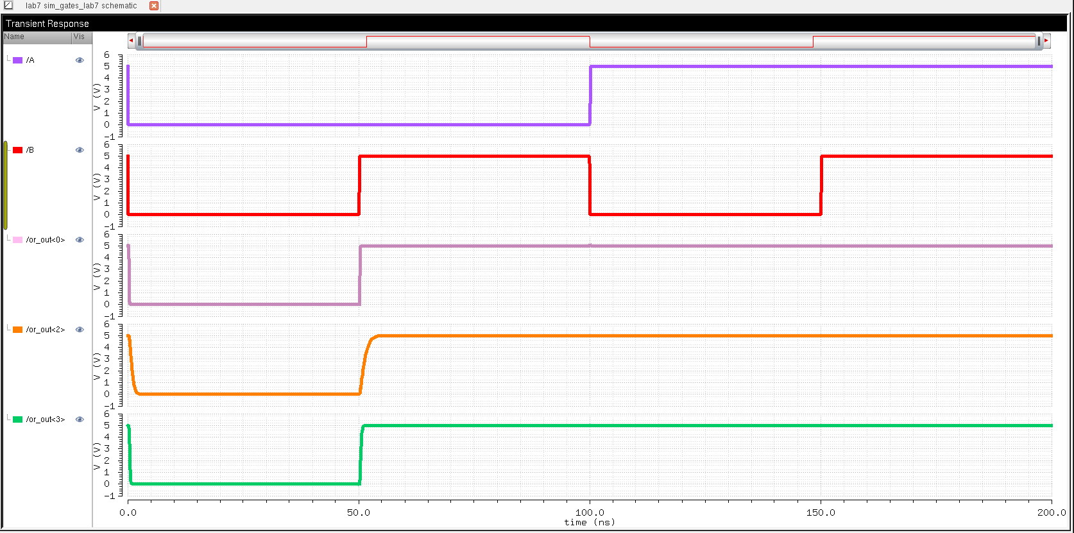Select the /B signal name
Viewport: 1074px width, 533px height.
tap(30, 150)
